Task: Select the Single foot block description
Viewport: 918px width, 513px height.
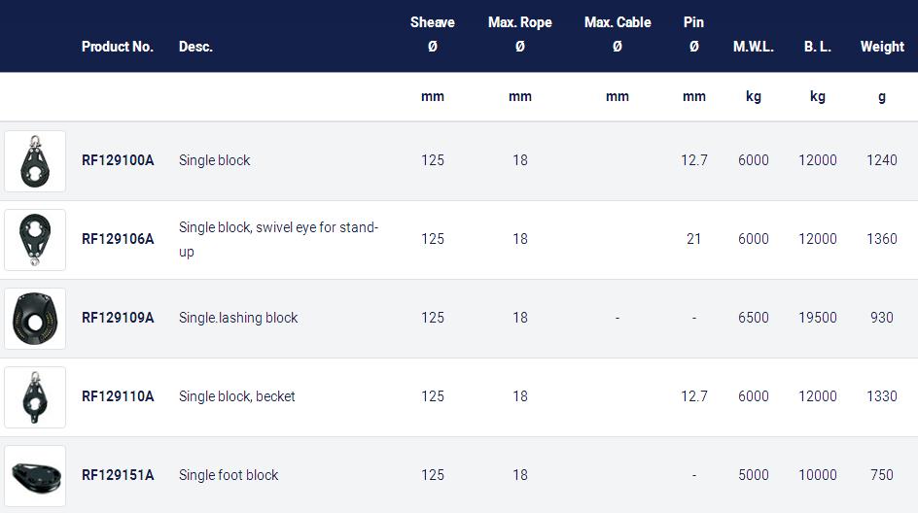Action: coord(229,475)
